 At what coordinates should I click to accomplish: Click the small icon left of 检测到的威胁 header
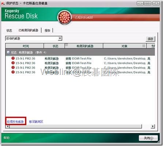coord(67,45)
